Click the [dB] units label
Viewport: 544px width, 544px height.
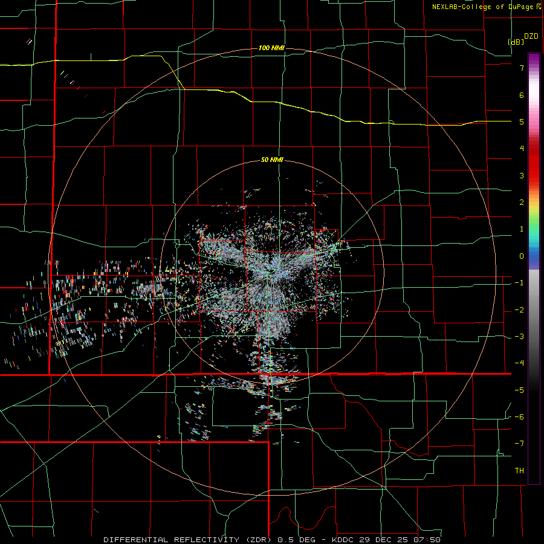516,42
